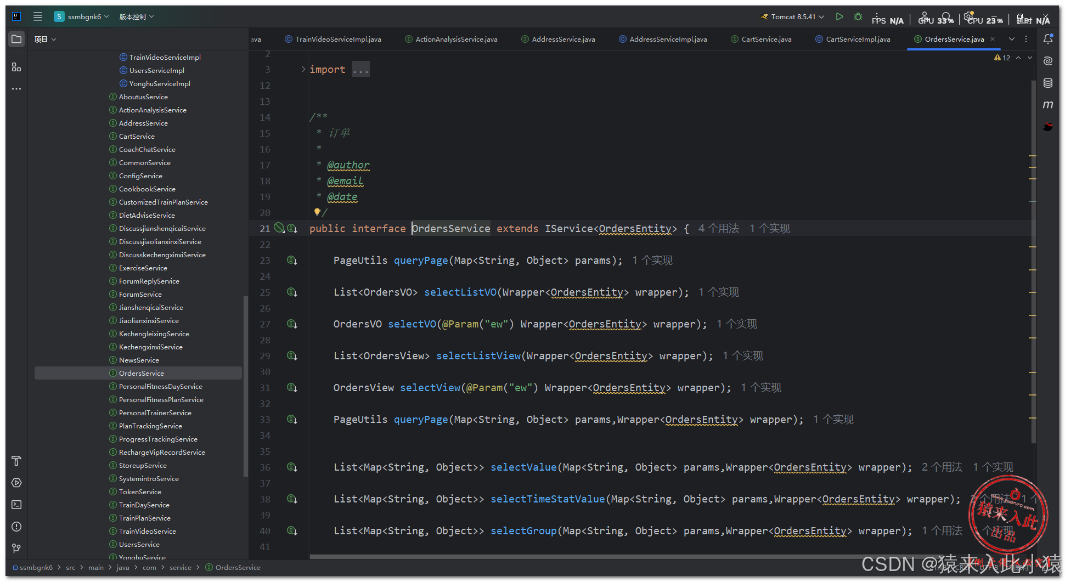Viewport: 1065px width, 582px height.
Task: Open the 版本控制 version control dropdown
Action: pyautogui.click(x=137, y=16)
